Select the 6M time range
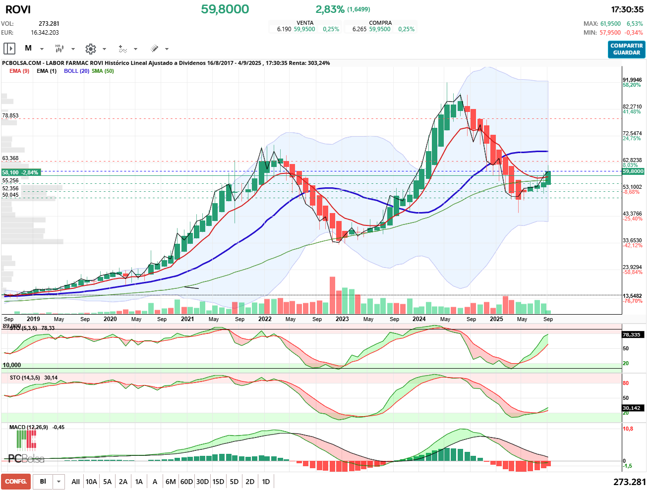Viewport: 653px width, 492px height. 171,482
